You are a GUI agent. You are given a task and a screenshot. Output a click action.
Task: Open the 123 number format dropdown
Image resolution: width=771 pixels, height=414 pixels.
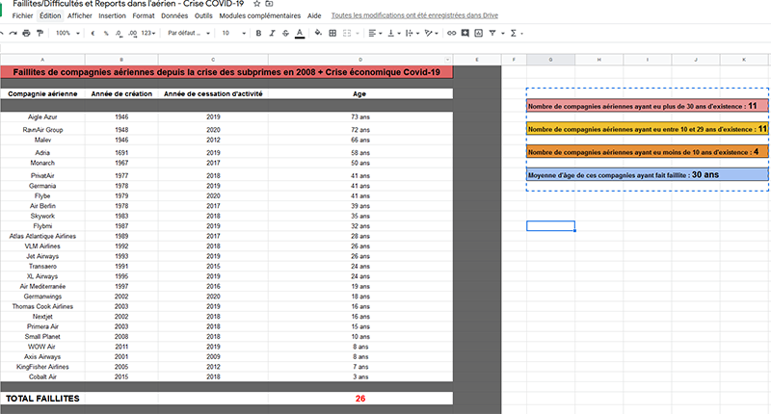click(x=148, y=33)
